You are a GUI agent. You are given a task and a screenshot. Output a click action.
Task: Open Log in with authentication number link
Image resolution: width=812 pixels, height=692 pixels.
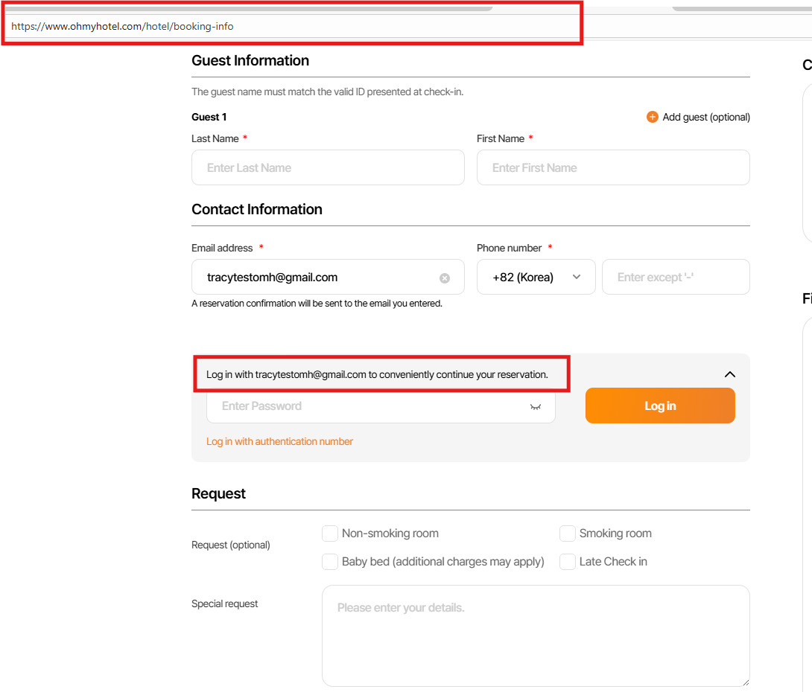pos(279,441)
